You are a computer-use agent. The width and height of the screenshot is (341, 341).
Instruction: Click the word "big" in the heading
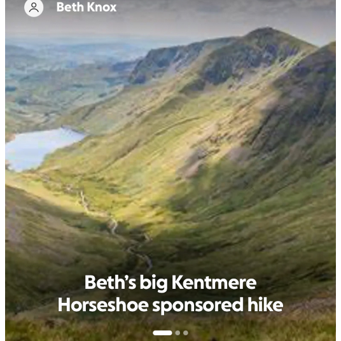[x=153, y=284]
